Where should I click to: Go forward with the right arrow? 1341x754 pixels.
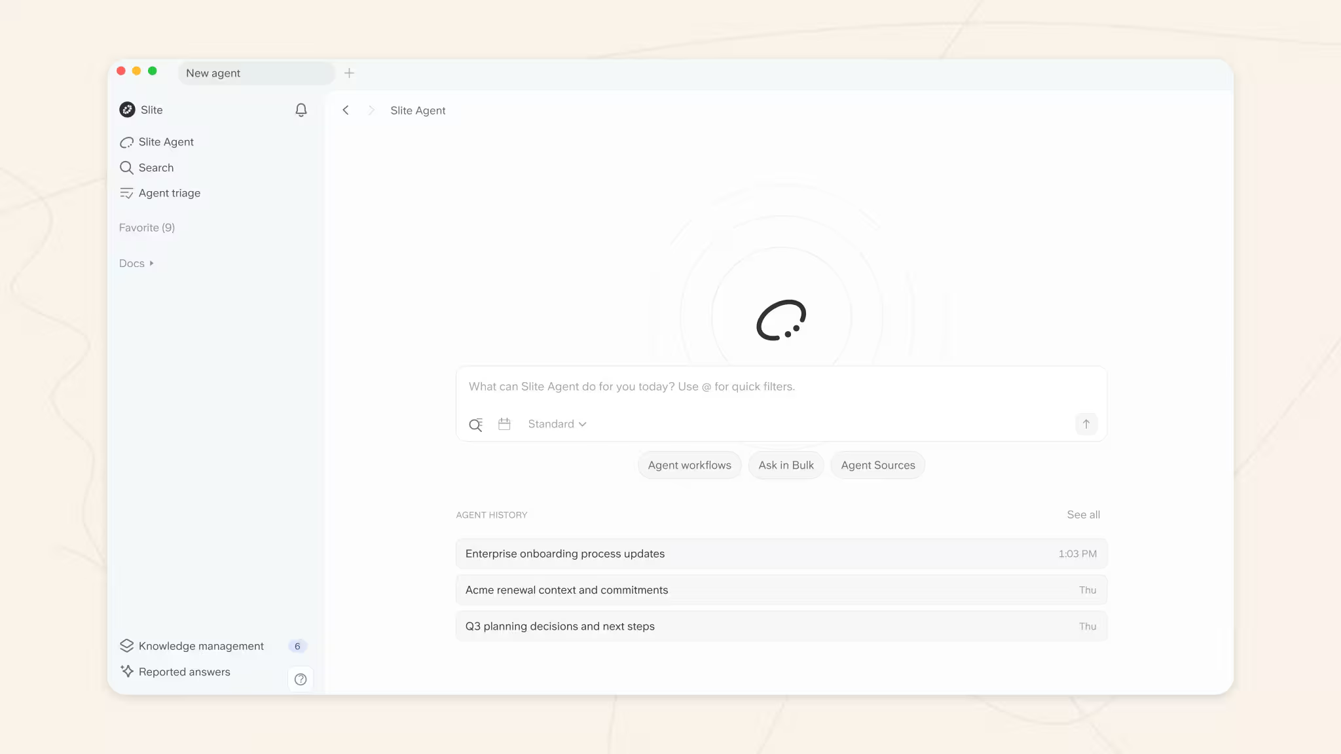point(371,110)
